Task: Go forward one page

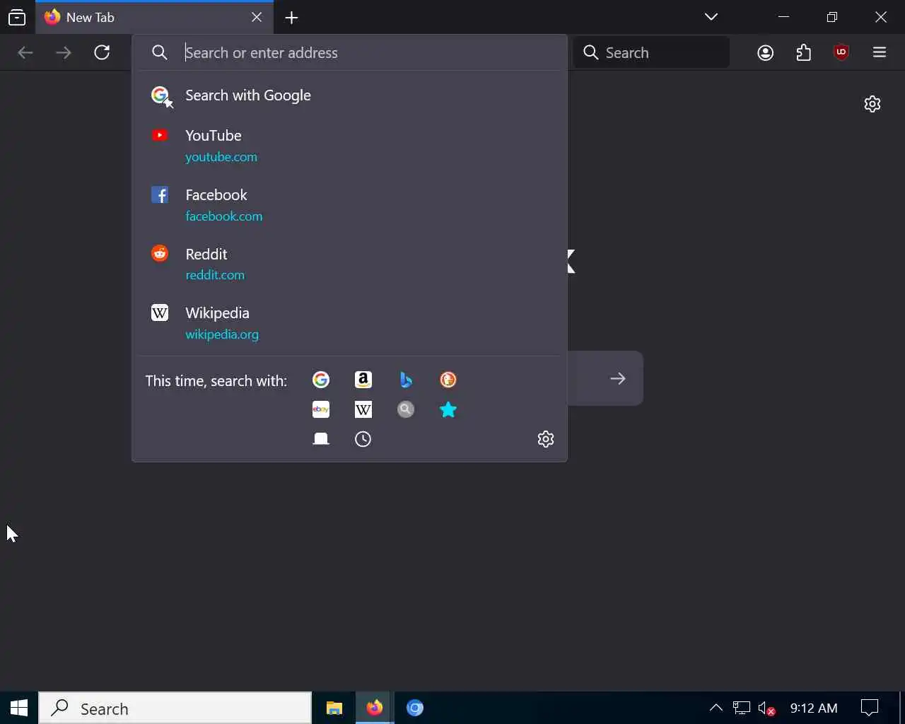Action: pos(64,52)
